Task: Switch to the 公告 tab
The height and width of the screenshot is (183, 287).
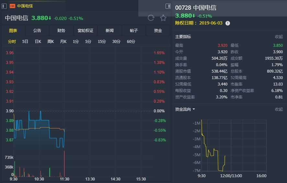Action: (37, 30)
